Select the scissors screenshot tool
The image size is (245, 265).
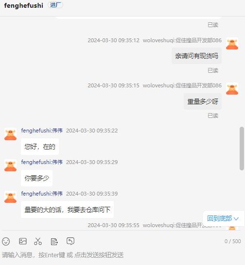[x=38, y=241]
